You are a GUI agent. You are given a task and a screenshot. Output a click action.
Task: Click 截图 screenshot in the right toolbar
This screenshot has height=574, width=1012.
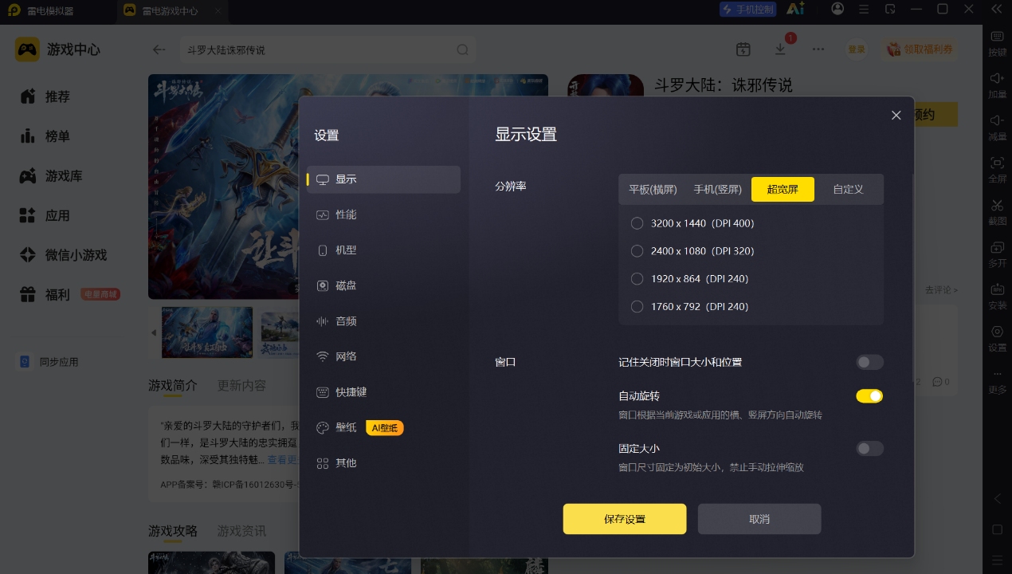[997, 212]
